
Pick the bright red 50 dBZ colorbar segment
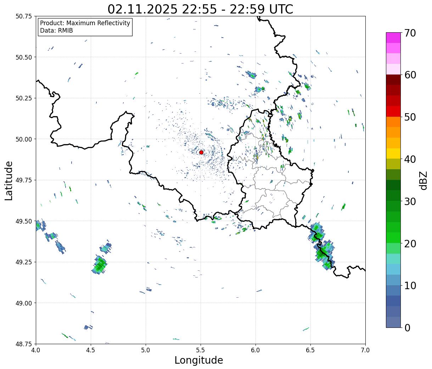pyautogui.click(x=393, y=111)
